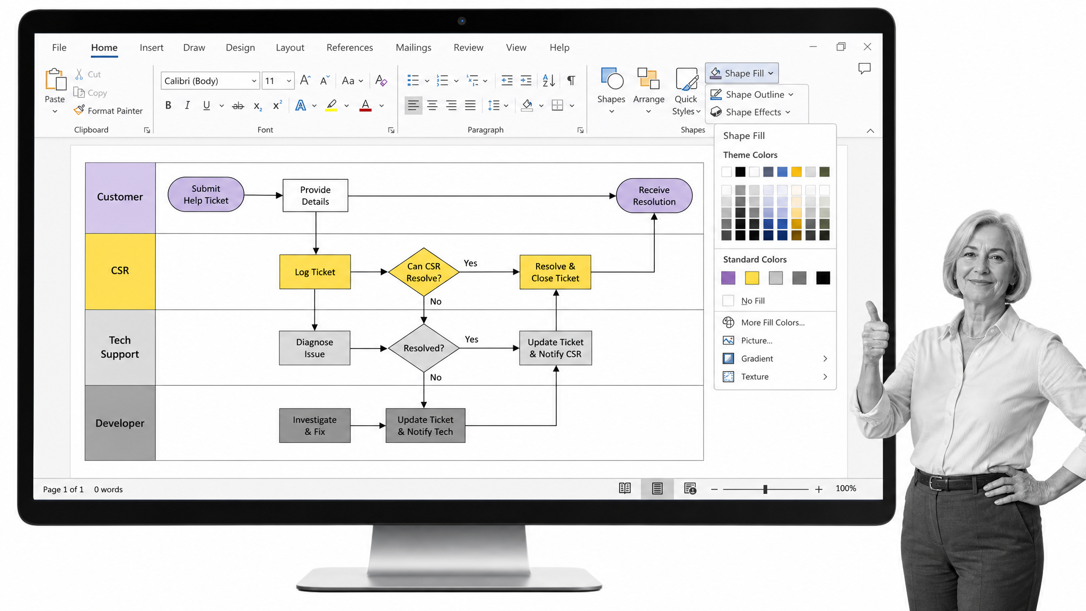Open the numbering list dropdown
This screenshot has width=1086, height=611.
tap(456, 81)
